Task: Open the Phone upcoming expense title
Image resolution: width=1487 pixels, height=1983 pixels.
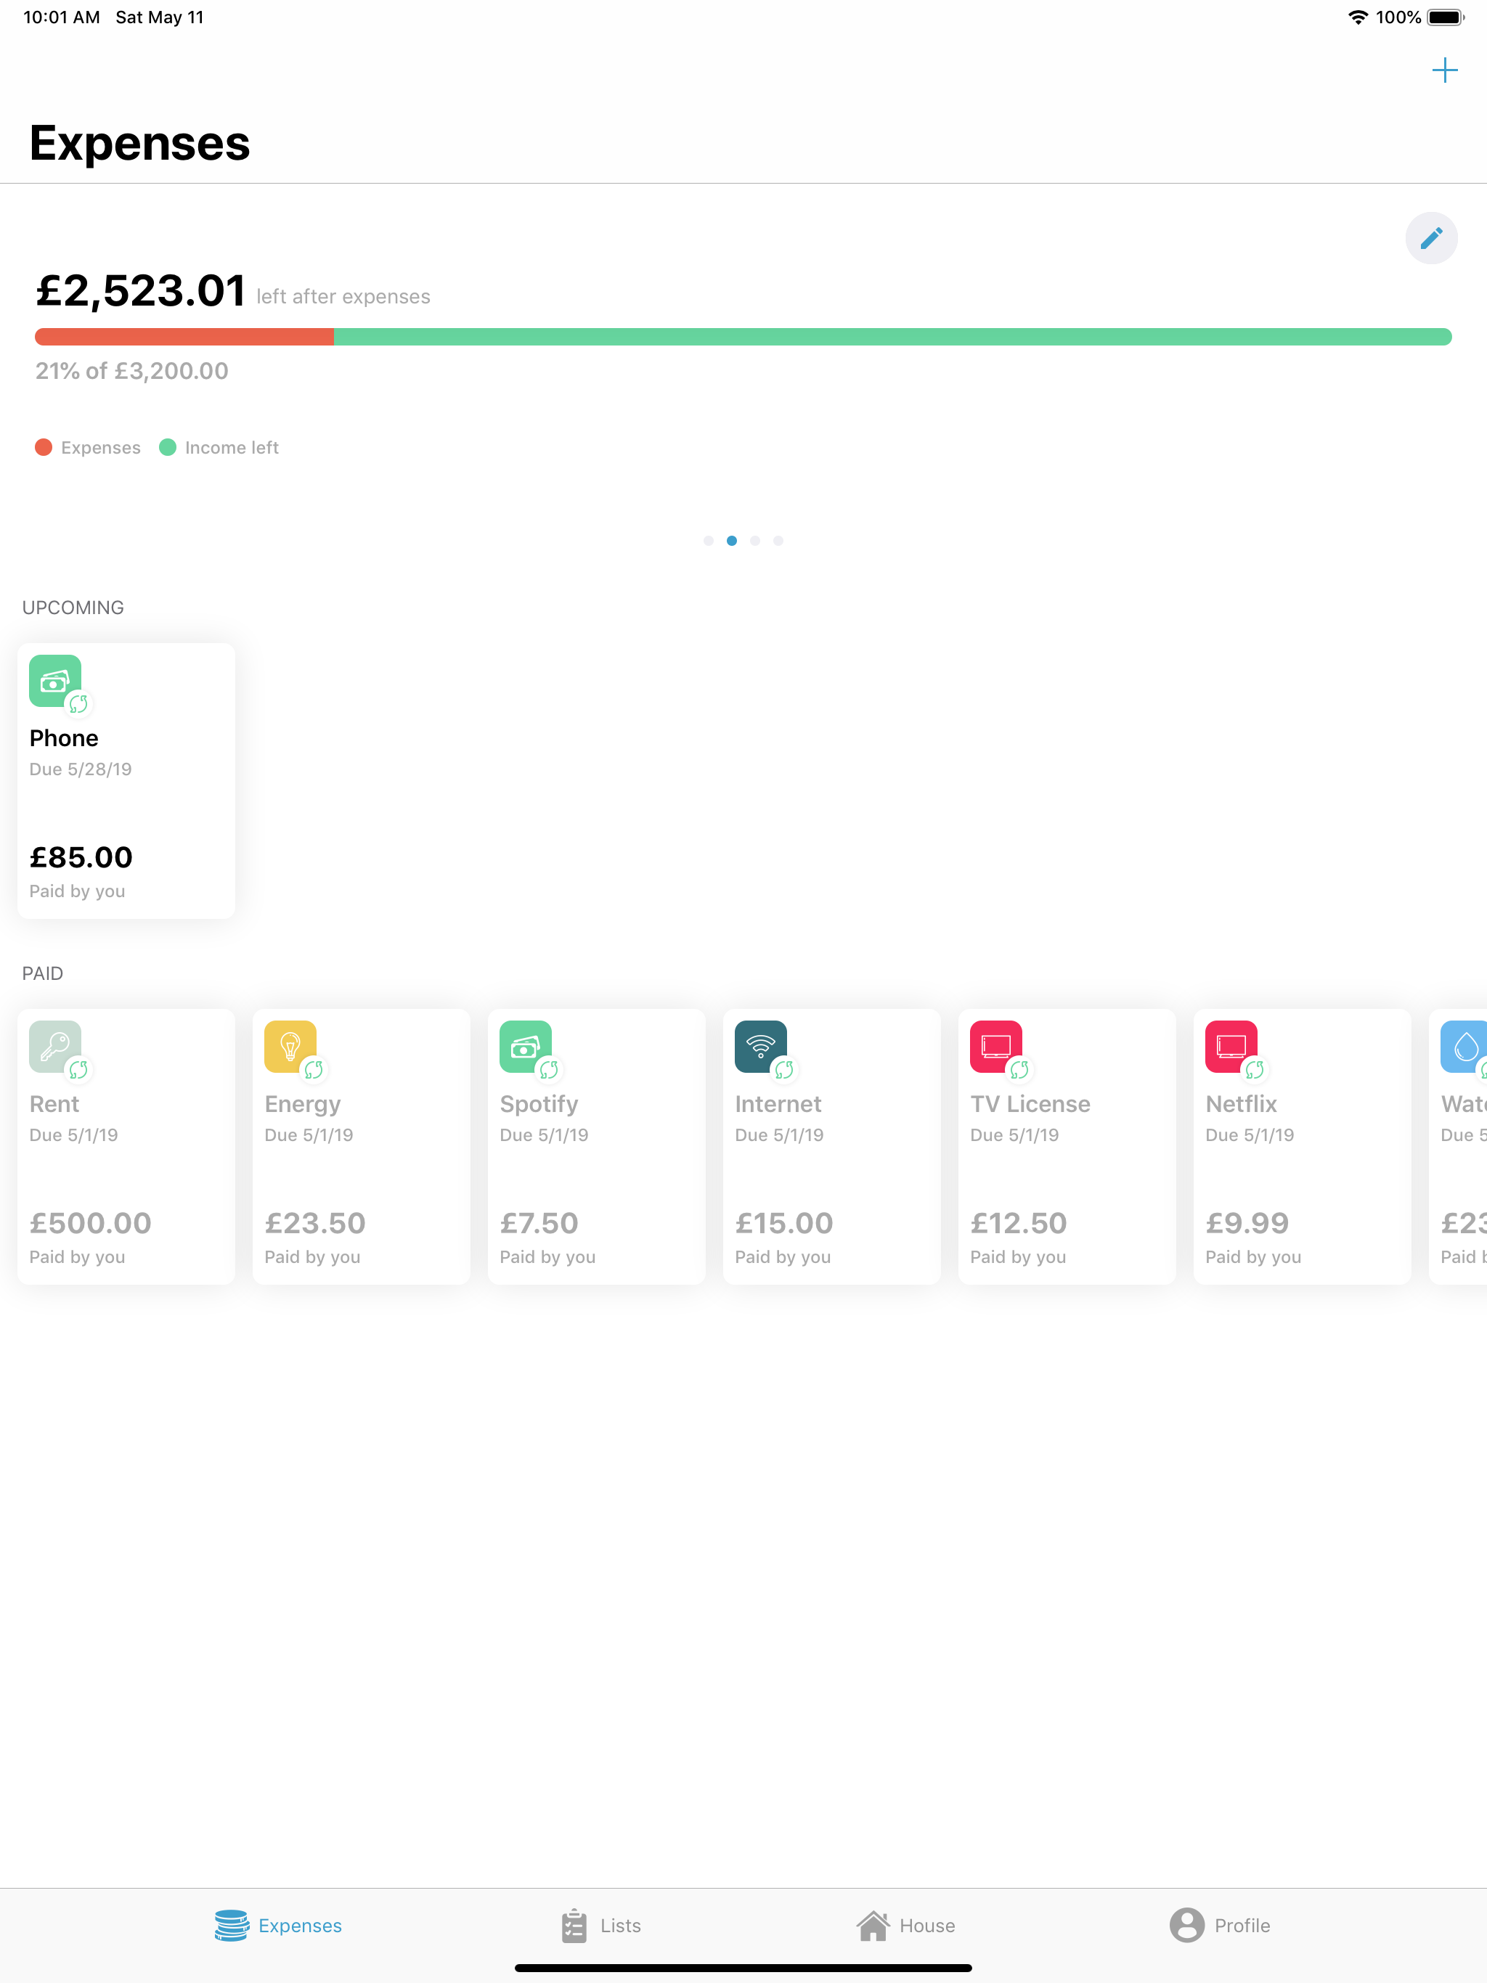Action: click(x=64, y=737)
